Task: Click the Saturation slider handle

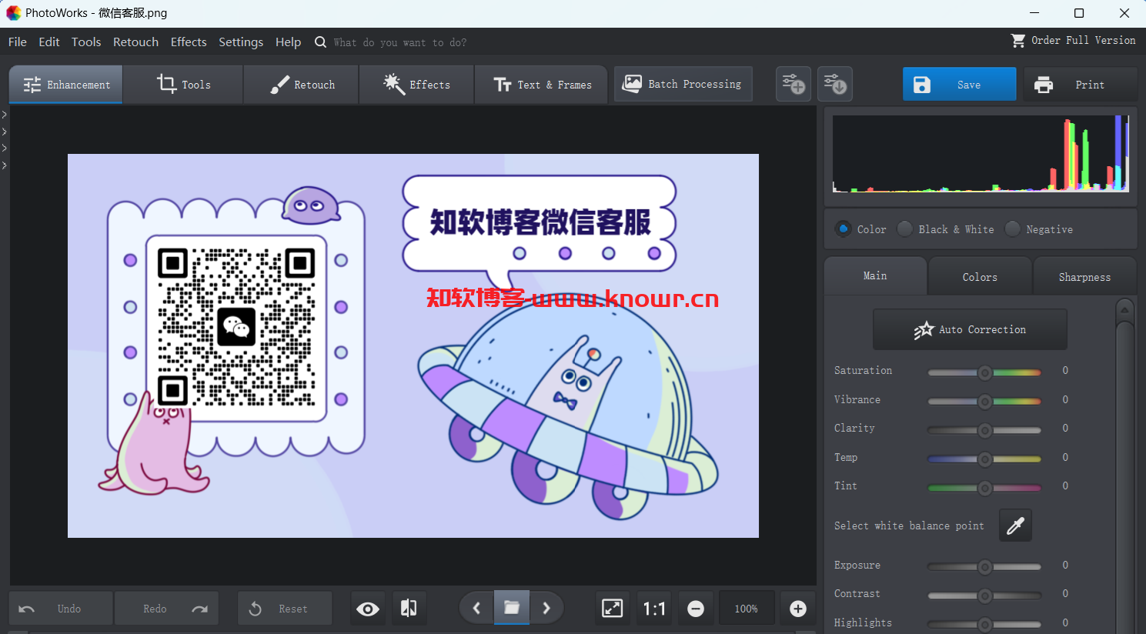Action: [985, 372]
